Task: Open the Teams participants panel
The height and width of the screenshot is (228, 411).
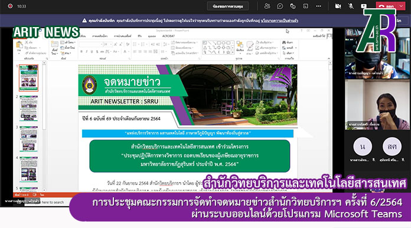Action: 267,6
